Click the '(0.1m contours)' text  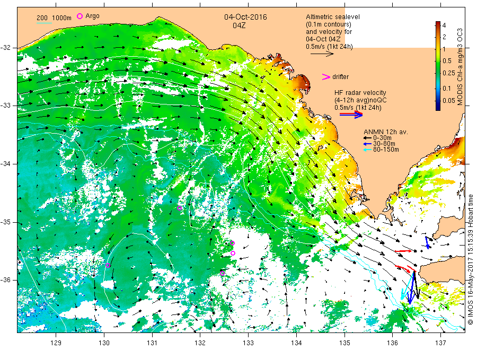(329, 24)
